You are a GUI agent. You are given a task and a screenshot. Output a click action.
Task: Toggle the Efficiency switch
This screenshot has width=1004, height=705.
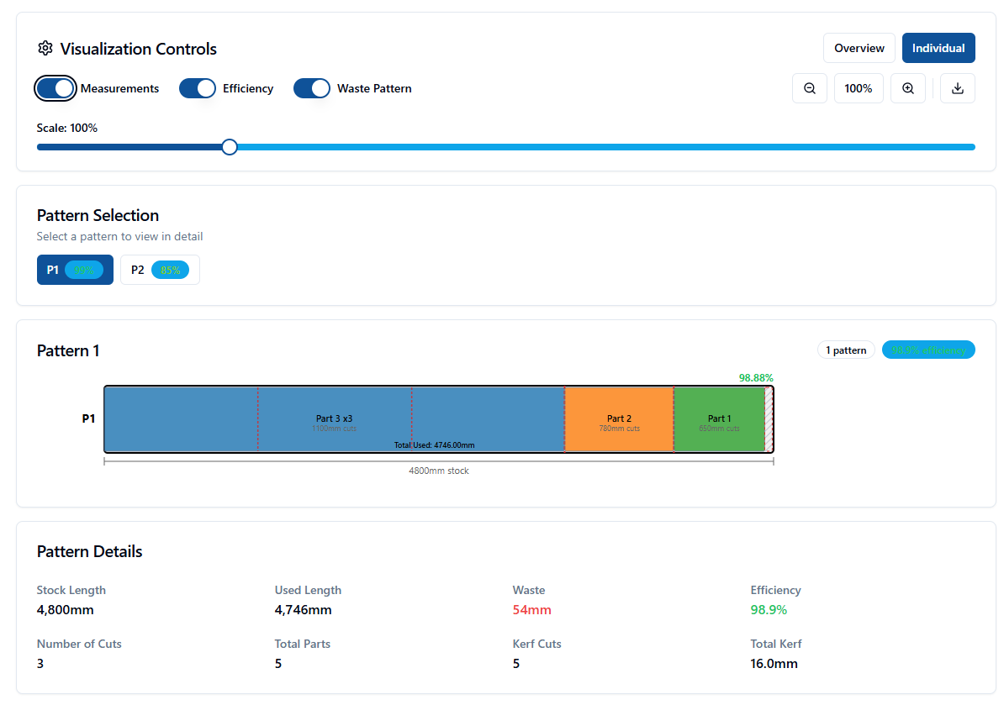coord(198,88)
